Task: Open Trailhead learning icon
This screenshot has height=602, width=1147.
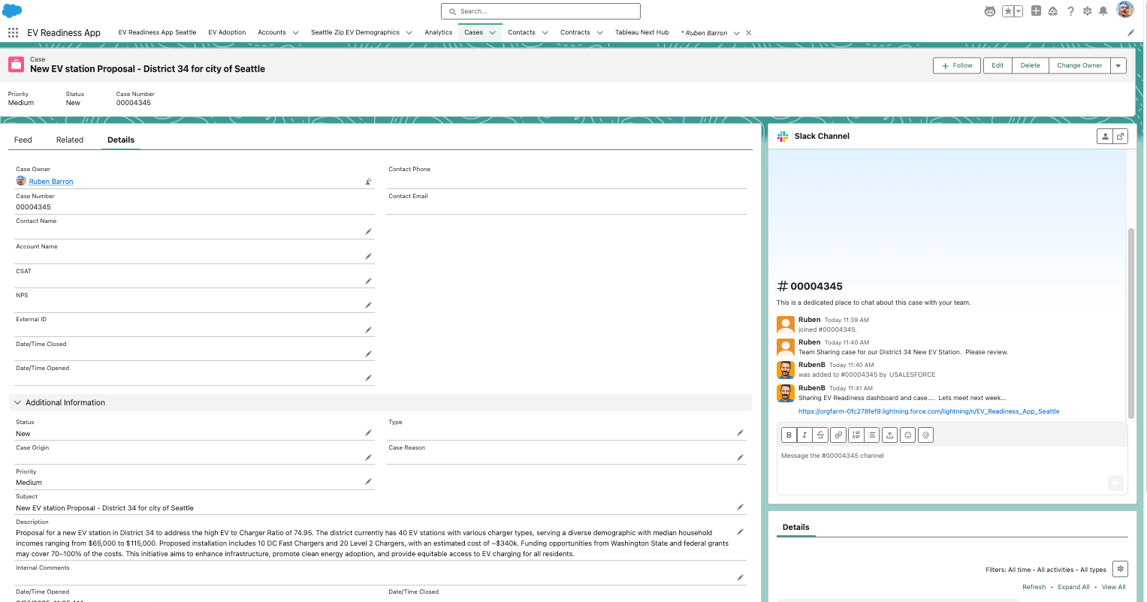Action: 1053,11
